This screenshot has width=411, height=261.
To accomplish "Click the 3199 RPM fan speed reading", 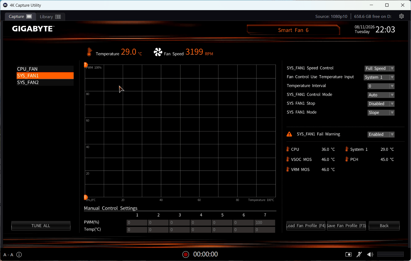I will point(199,52).
